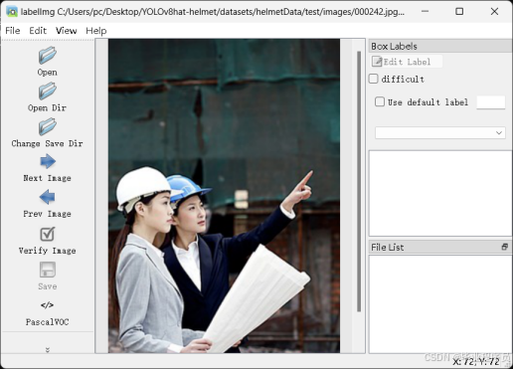Image resolution: width=514 pixels, height=369 pixels.
Task: Maximize the labelImg window
Action: 459,12
